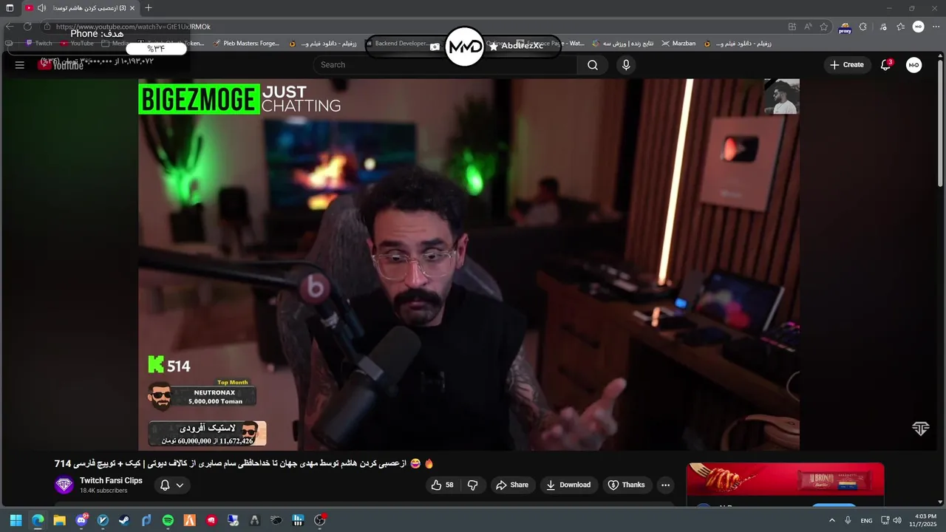This screenshot has width=946, height=532.
Task: Show hidden system tray icons
Action: (832, 520)
